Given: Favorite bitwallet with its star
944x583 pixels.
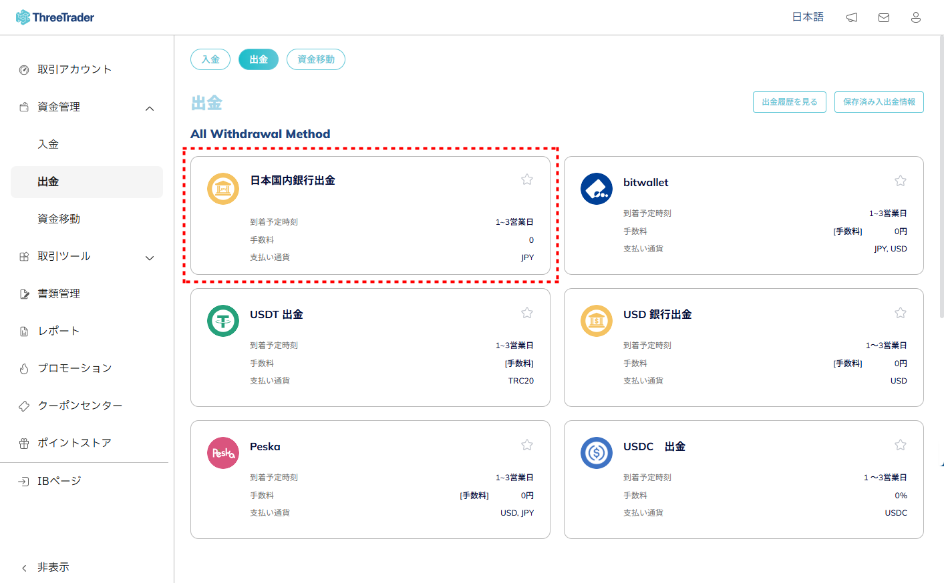Looking at the screenshot, I should tap(901, 181).
